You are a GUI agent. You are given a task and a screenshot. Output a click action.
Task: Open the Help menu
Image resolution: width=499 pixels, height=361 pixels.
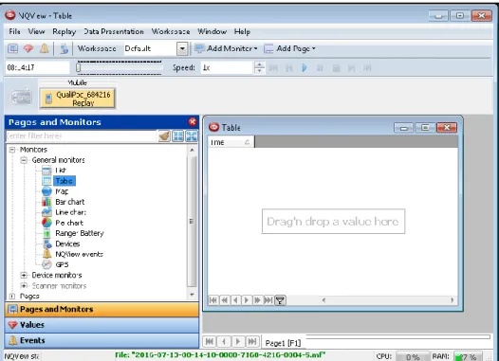tap(242, 31)
